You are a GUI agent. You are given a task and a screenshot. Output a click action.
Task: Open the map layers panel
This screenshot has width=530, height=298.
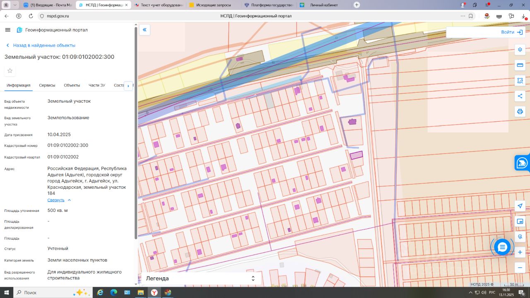click(520, 50)
